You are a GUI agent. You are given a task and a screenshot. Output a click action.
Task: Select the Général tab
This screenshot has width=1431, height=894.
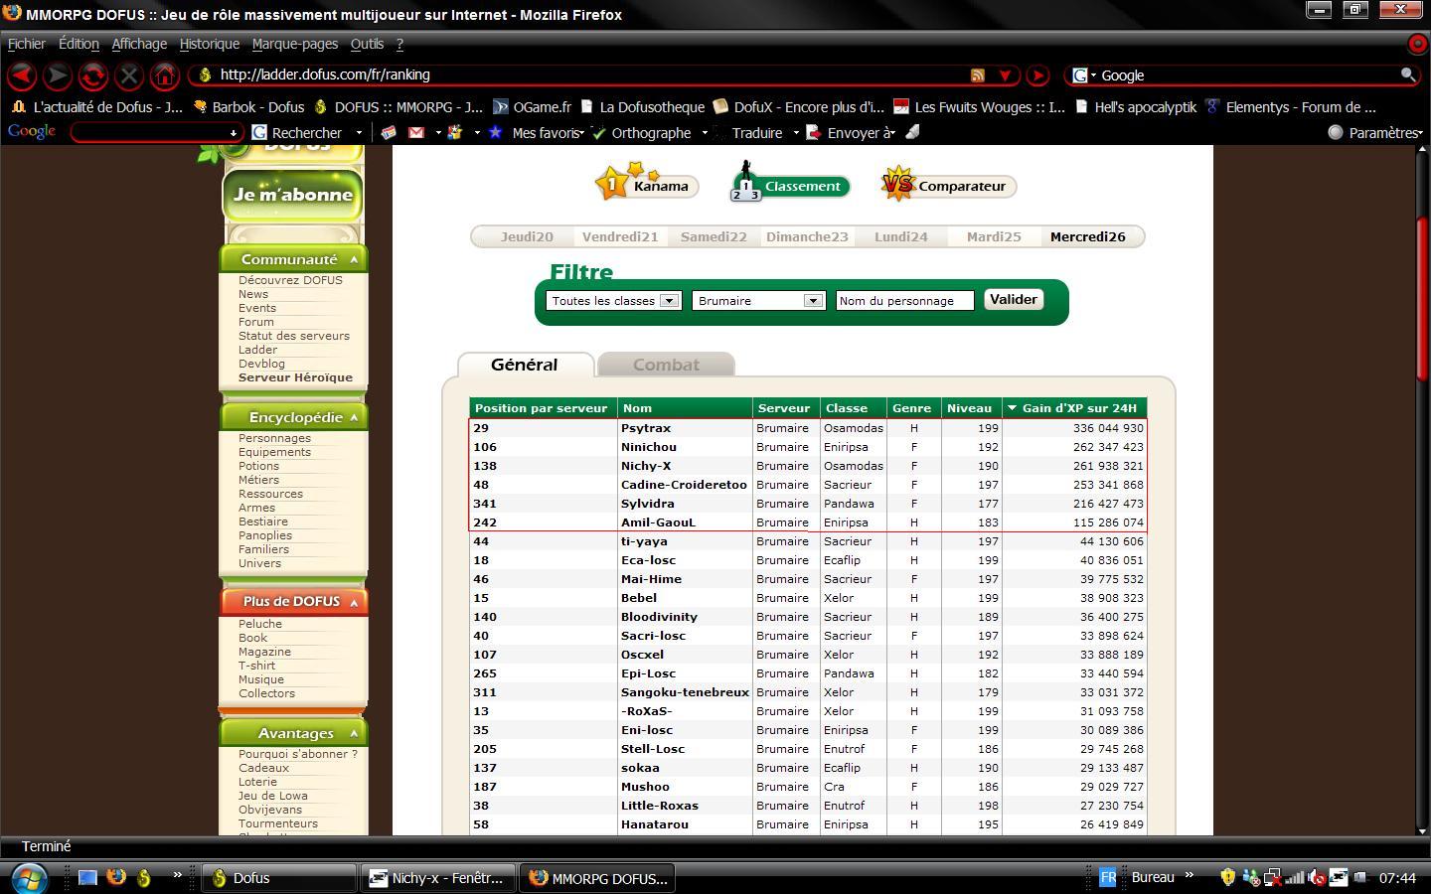525,365
